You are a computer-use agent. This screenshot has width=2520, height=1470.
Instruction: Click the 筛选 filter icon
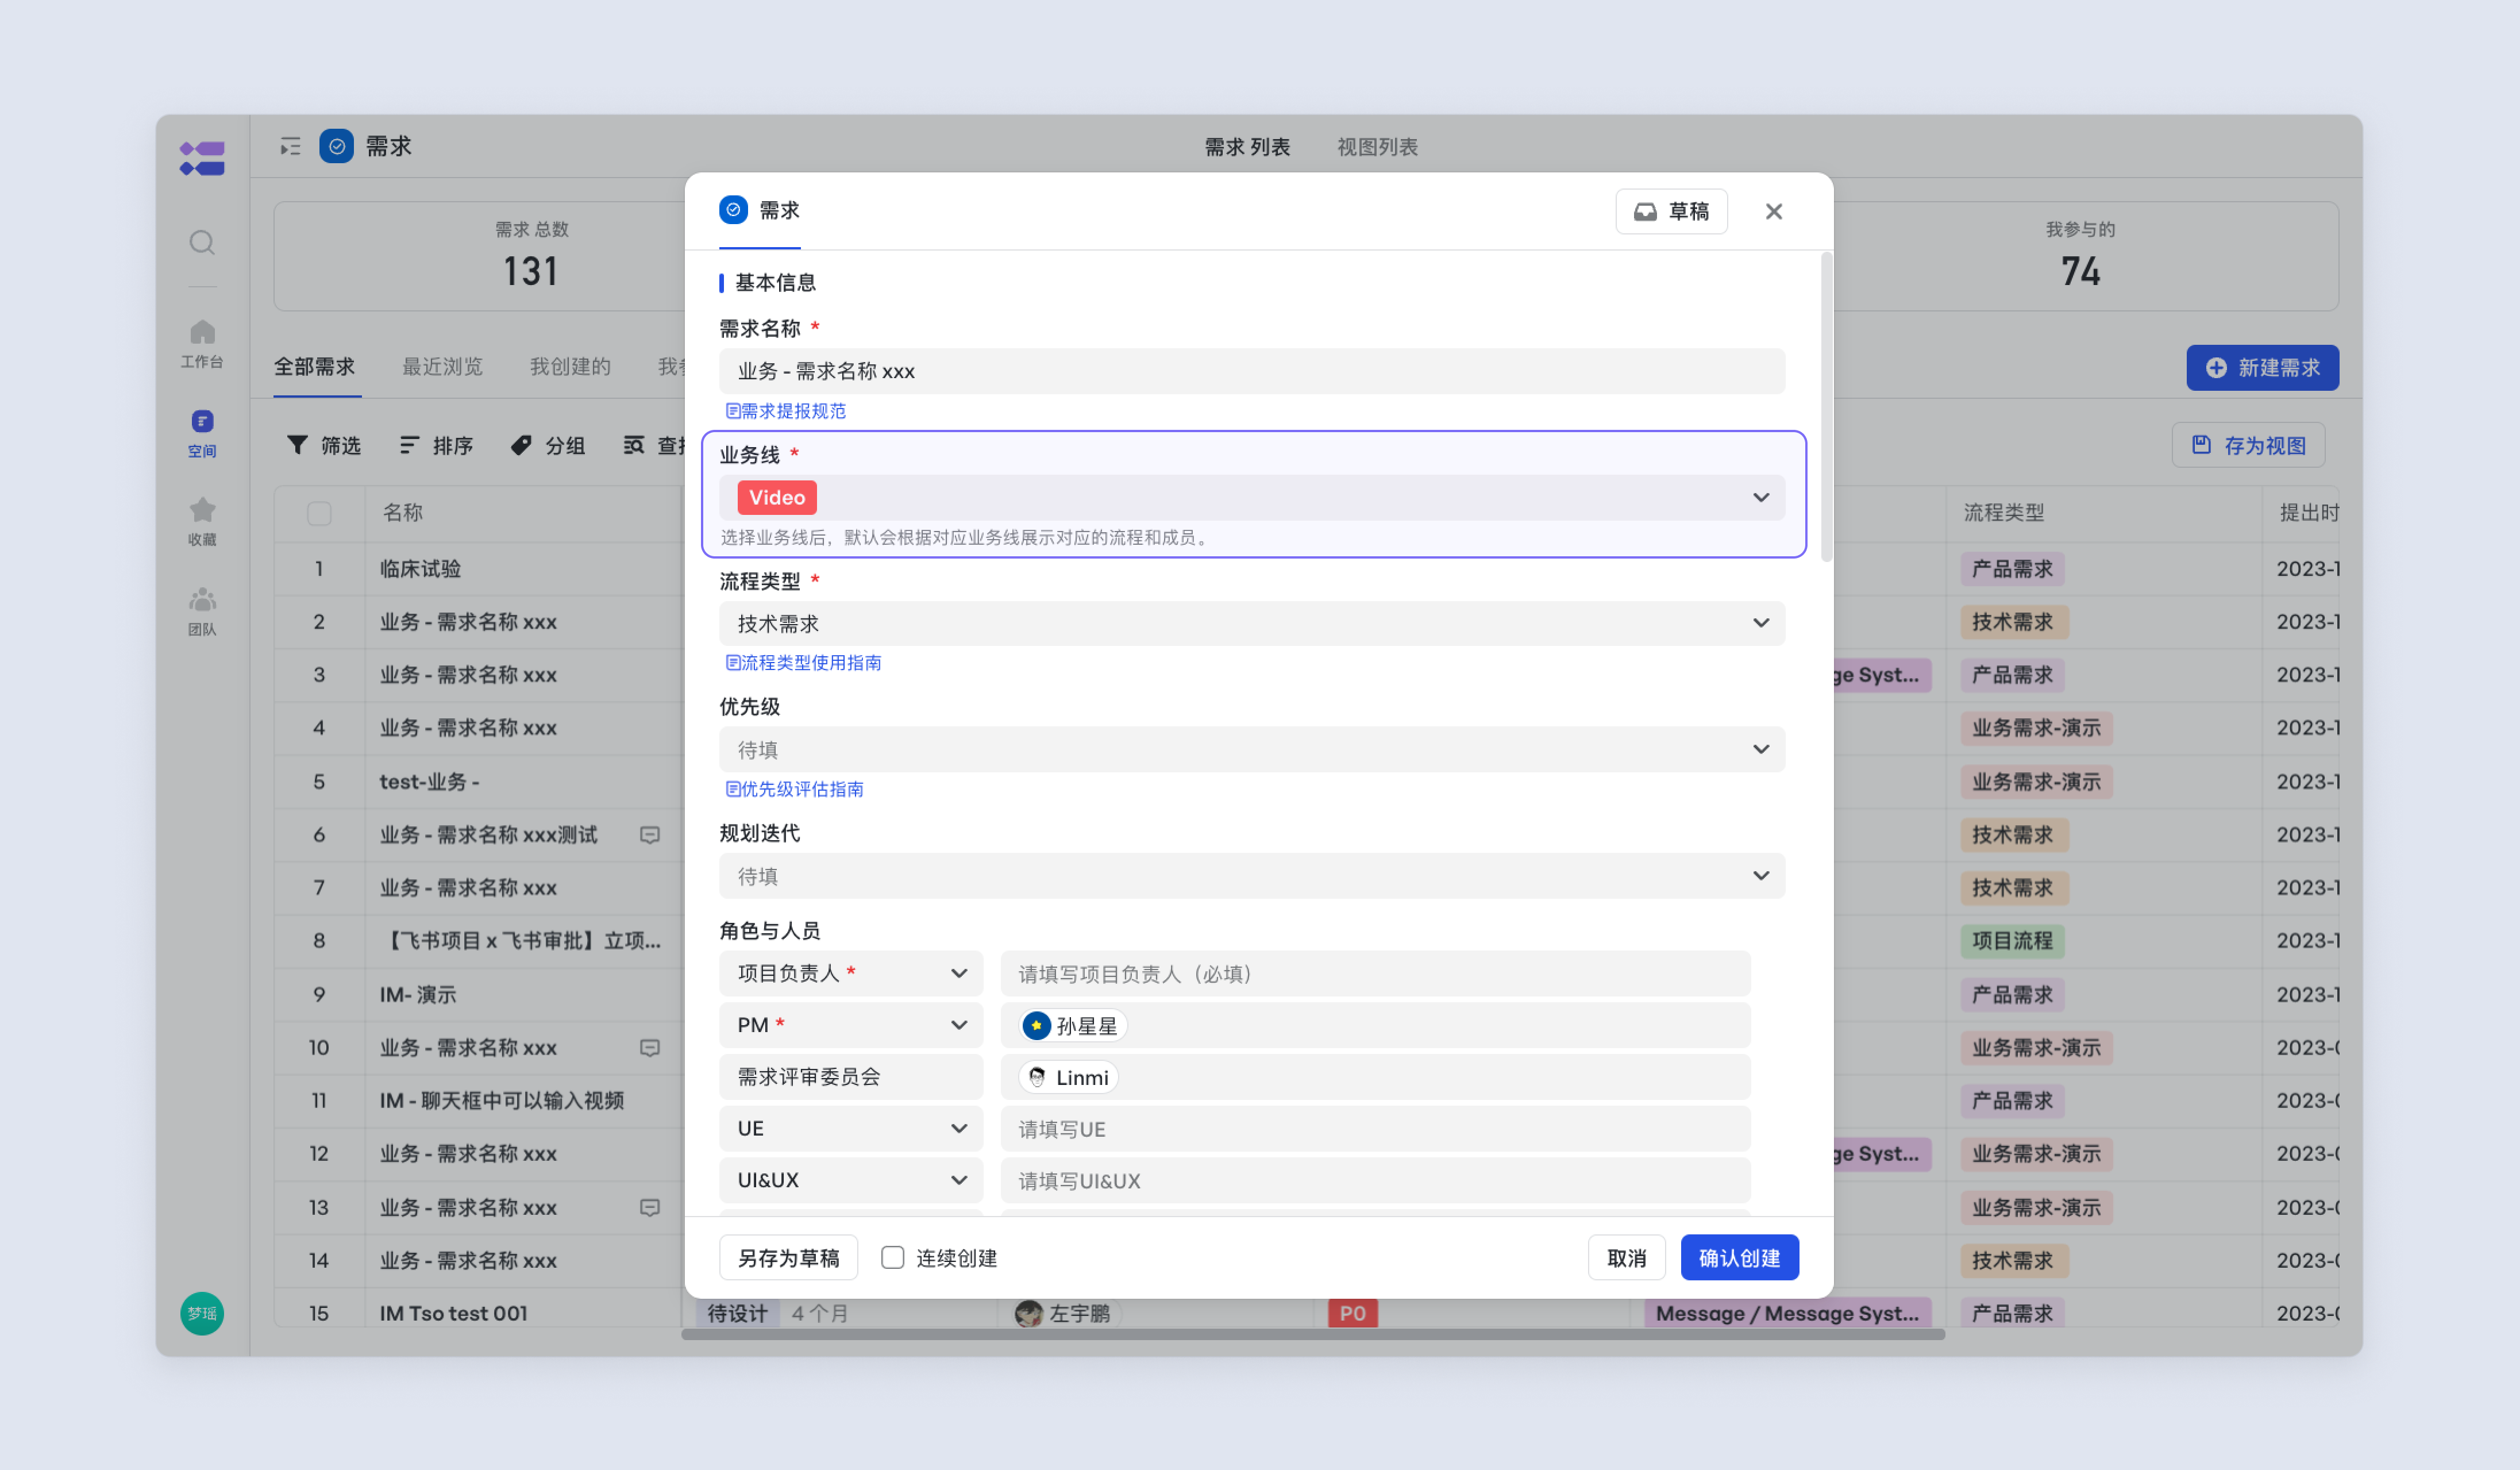point(297,445)
